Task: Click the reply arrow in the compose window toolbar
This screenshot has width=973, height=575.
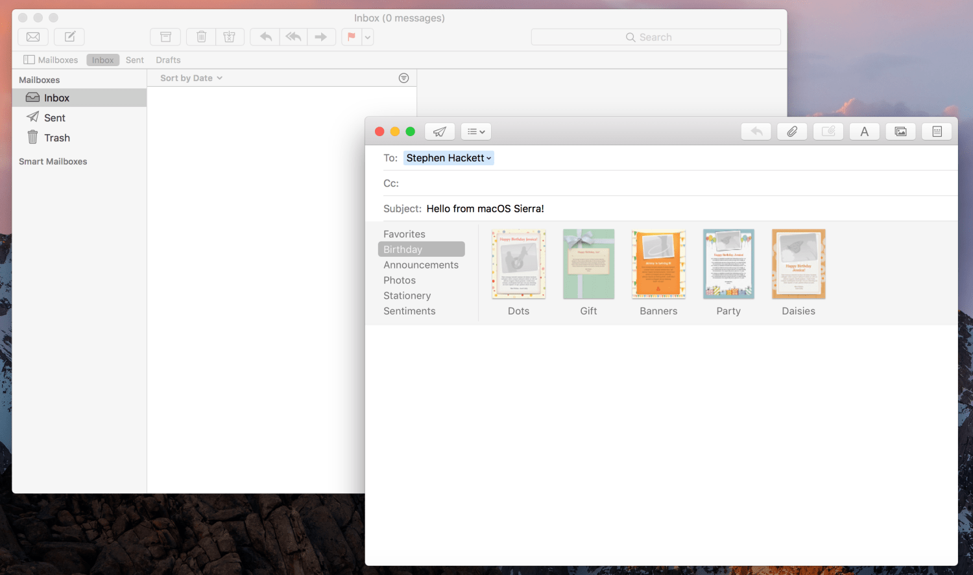Action: click(756, 132)
